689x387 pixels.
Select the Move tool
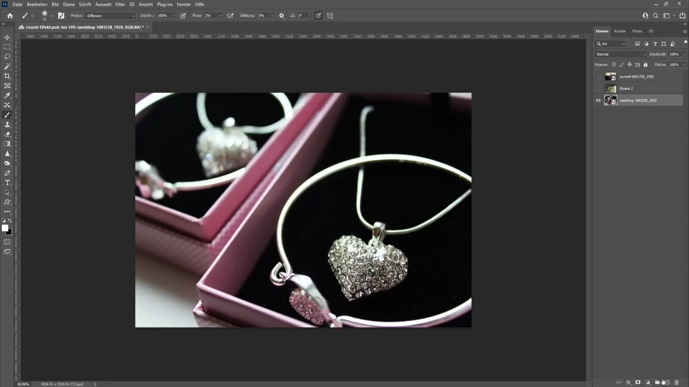7,37
